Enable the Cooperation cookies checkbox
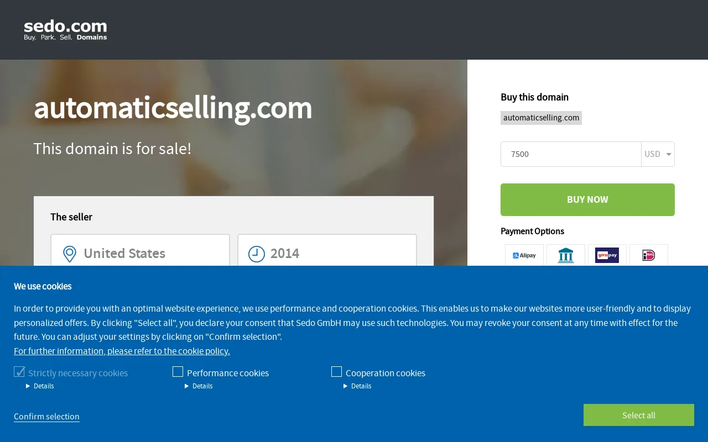Image resolution: width=708 pixels, height=442 pixels. click(336, 372)
